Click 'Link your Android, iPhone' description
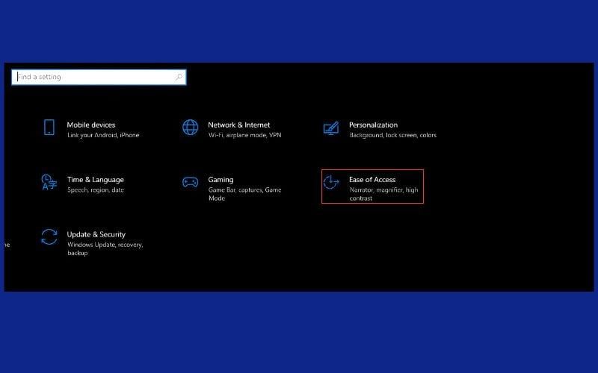Screen dimensions: 598x373 pyautogui.click(x=103, y=135)
